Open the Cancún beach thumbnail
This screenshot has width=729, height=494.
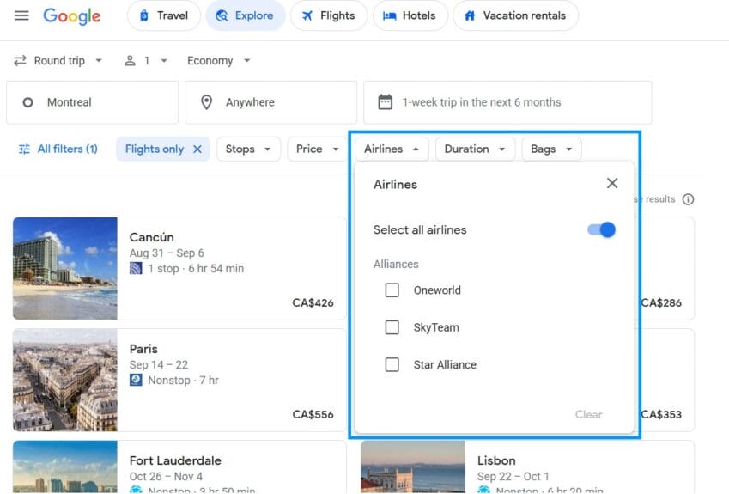coord(65,268)
